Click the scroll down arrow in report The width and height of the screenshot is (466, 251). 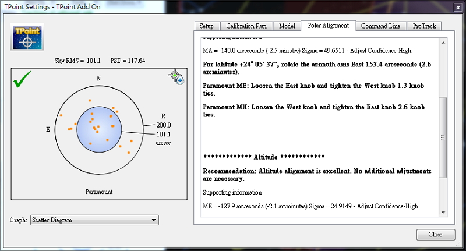[x=443, y=213]
